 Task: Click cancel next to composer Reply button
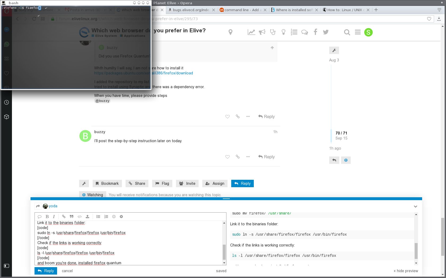click(x=67, y=271)
